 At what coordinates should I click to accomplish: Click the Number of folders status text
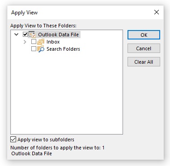click(x=57, y=148)
